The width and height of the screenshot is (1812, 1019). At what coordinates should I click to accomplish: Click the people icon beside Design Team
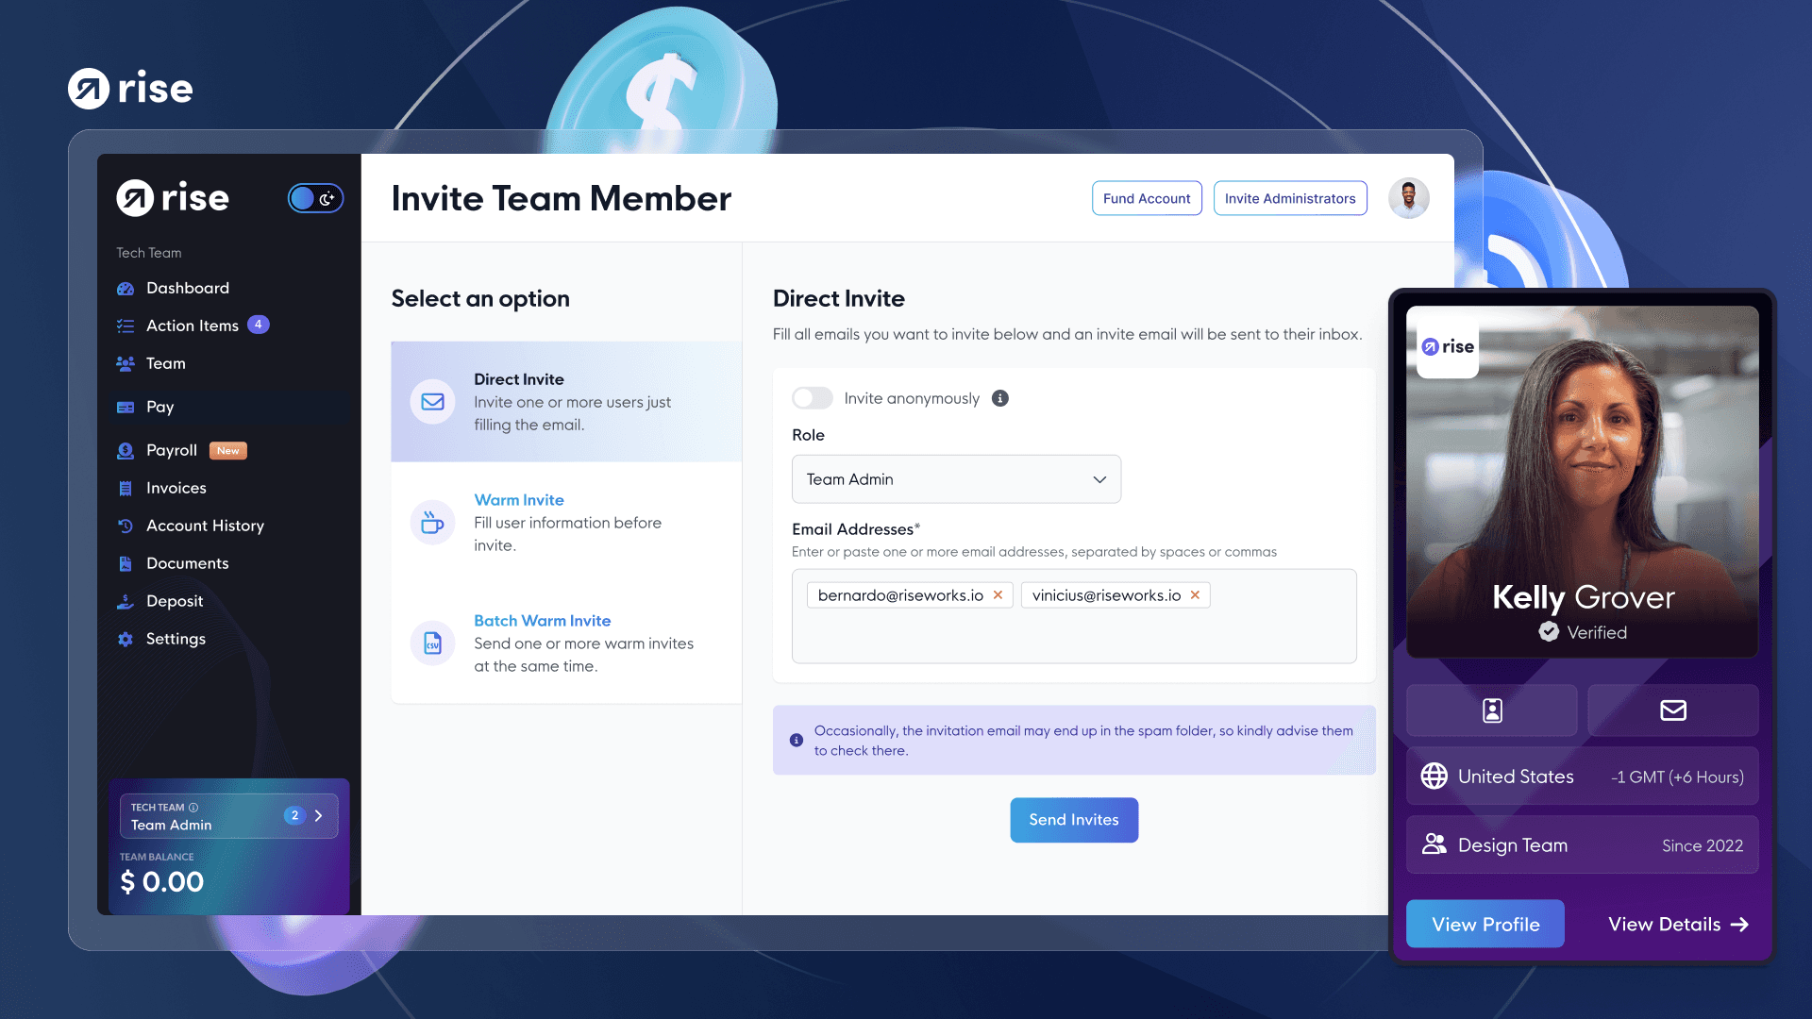(x=1434, y=844)
